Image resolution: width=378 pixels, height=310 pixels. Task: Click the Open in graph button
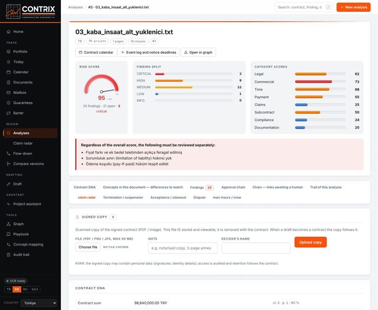click(198, 53)
